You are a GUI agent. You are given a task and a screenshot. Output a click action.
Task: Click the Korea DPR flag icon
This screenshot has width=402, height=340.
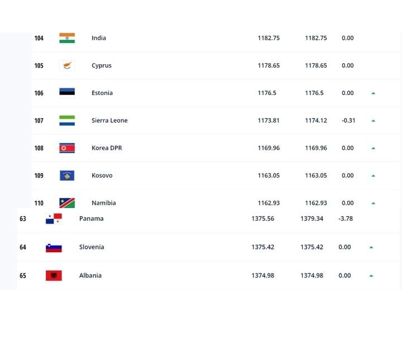tap(67, 148)
